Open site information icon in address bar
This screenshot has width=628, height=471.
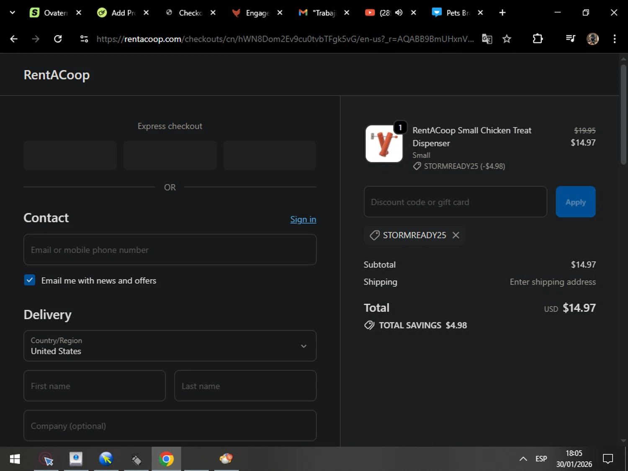tap(84, 39)
